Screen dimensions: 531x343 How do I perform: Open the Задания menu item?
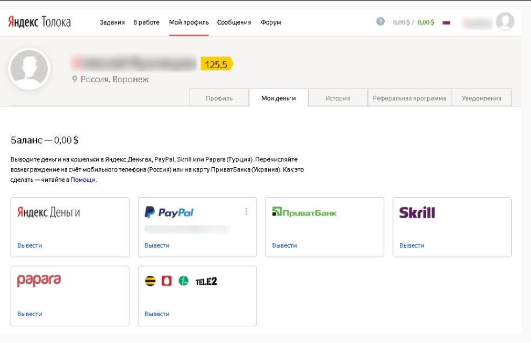112,23
